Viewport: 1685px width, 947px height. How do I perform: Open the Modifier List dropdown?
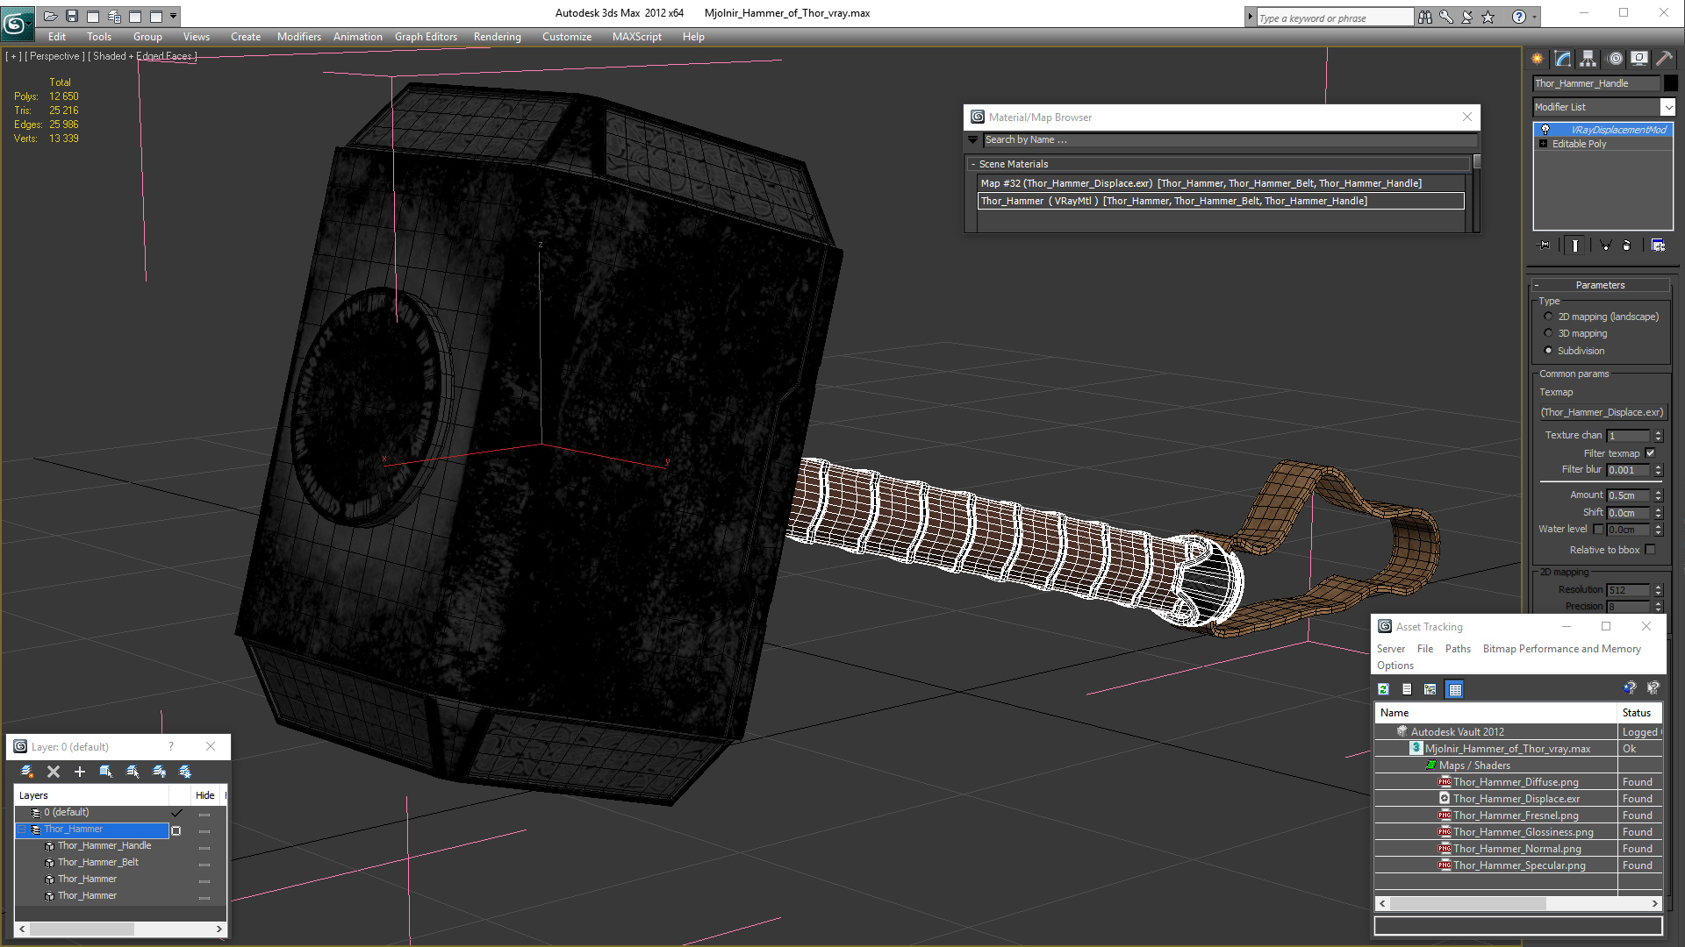(x=1667, y=107)
